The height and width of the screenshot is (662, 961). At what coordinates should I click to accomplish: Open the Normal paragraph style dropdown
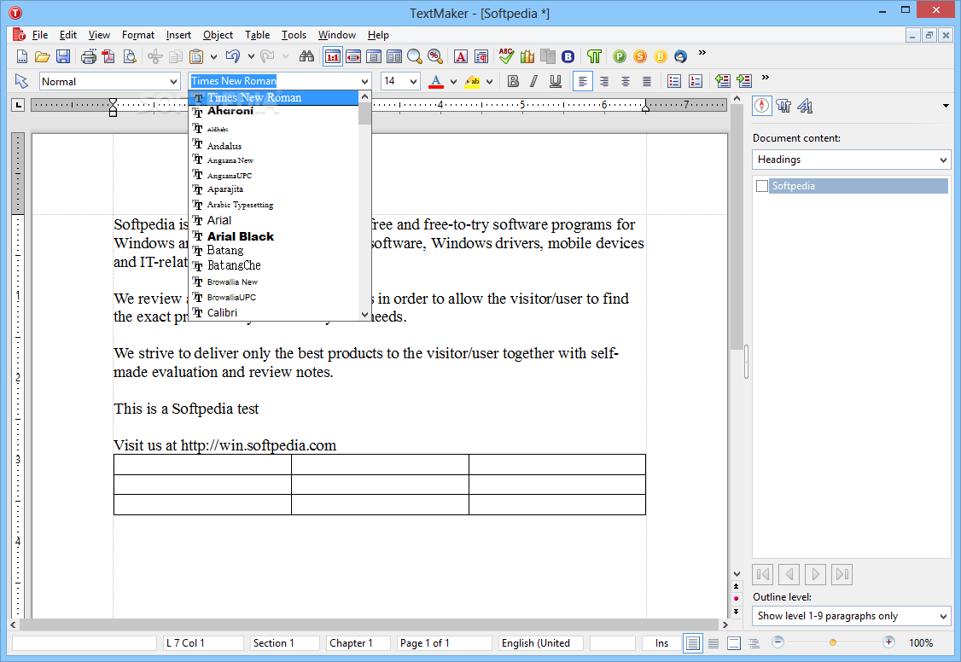173,81
